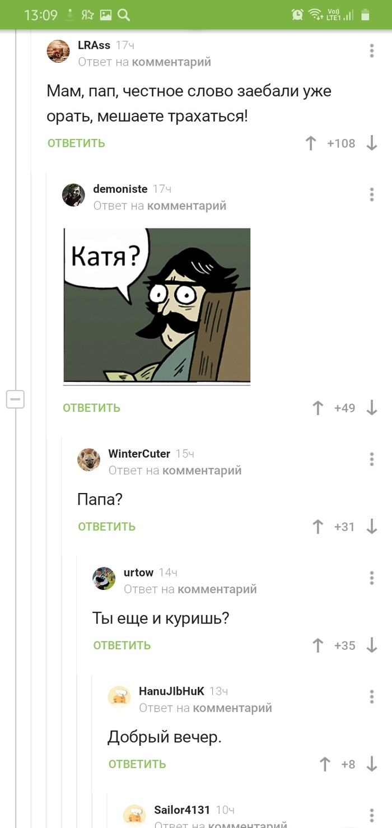The height and width of the screenshot is (828, 392).
Task: Downvote LRAss's comment with +108 rating
Action: coord(371,143)
